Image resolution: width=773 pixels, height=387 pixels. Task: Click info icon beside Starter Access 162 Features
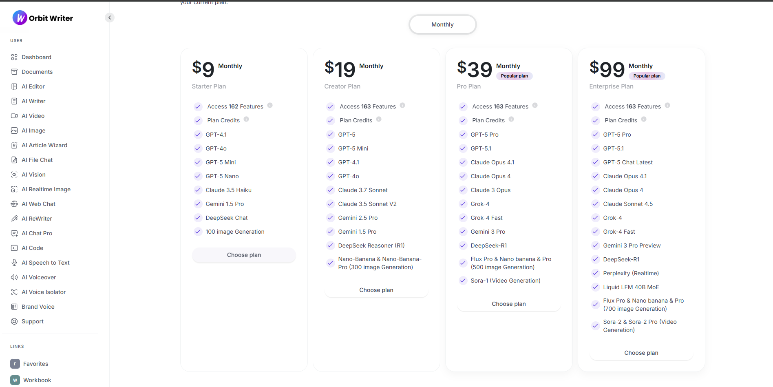point(270,106)
